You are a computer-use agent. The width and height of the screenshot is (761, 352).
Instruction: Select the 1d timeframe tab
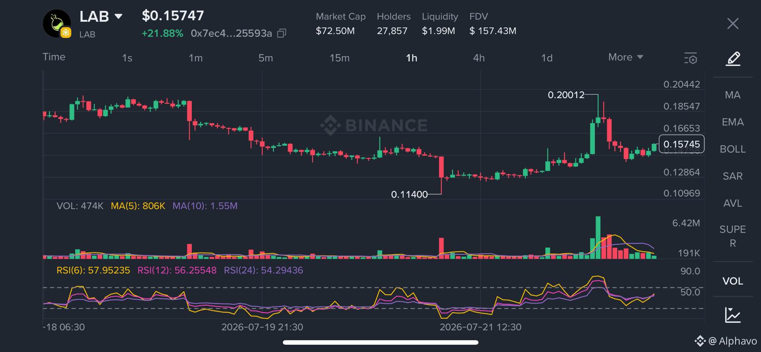pos(547,58)
